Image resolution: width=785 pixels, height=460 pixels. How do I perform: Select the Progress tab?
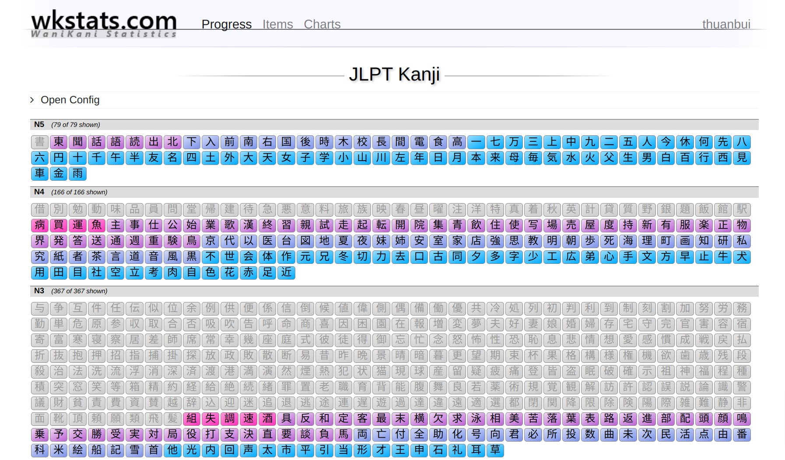tap(226, 25)
